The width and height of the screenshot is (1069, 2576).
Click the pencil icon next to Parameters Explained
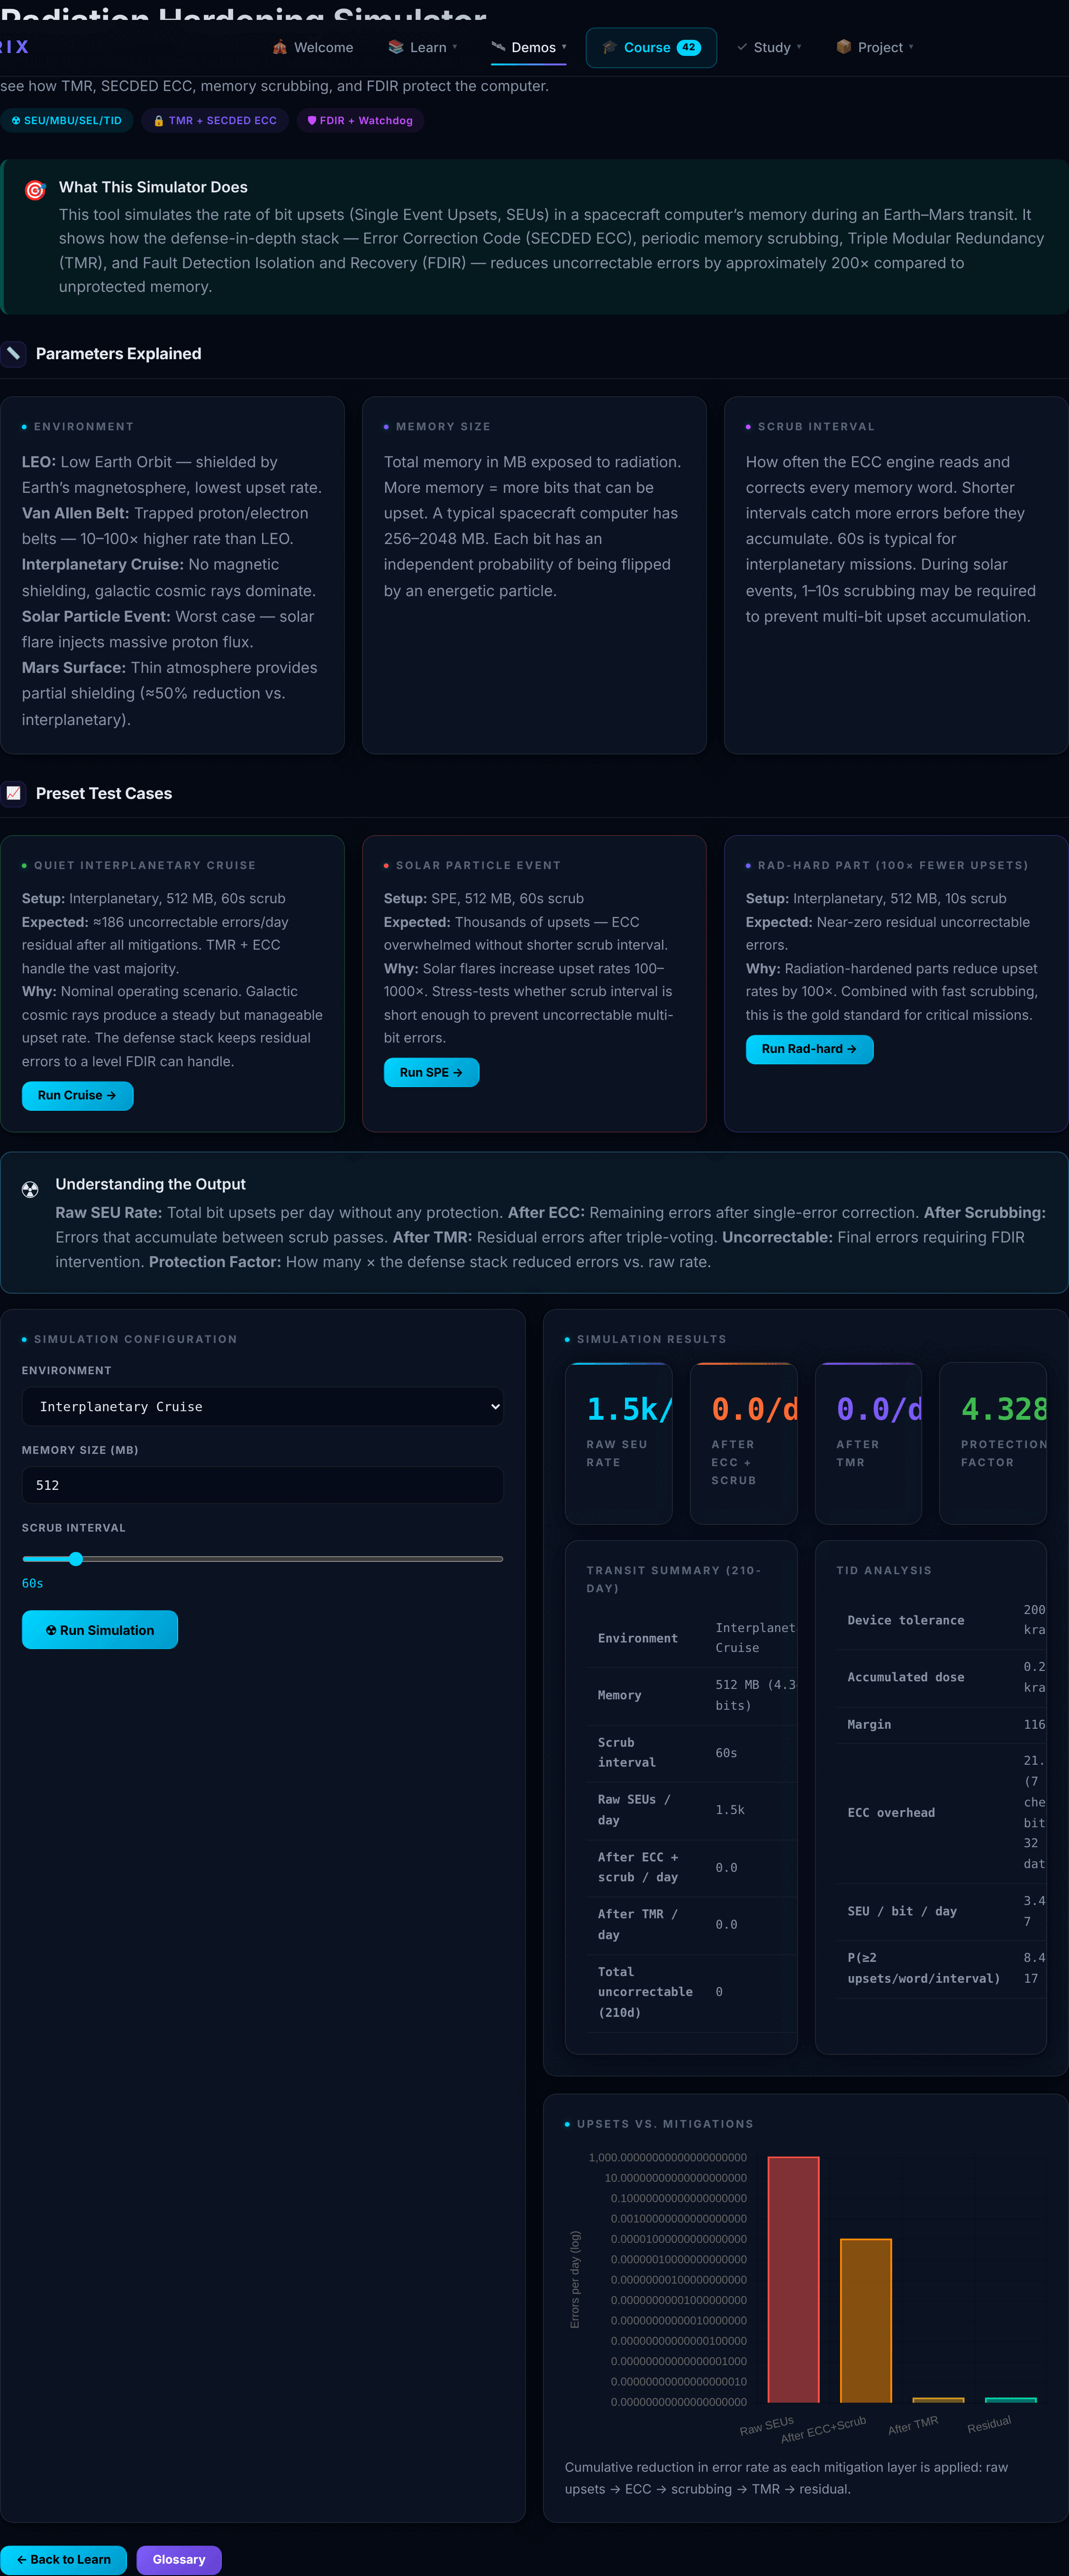[13, 354]
